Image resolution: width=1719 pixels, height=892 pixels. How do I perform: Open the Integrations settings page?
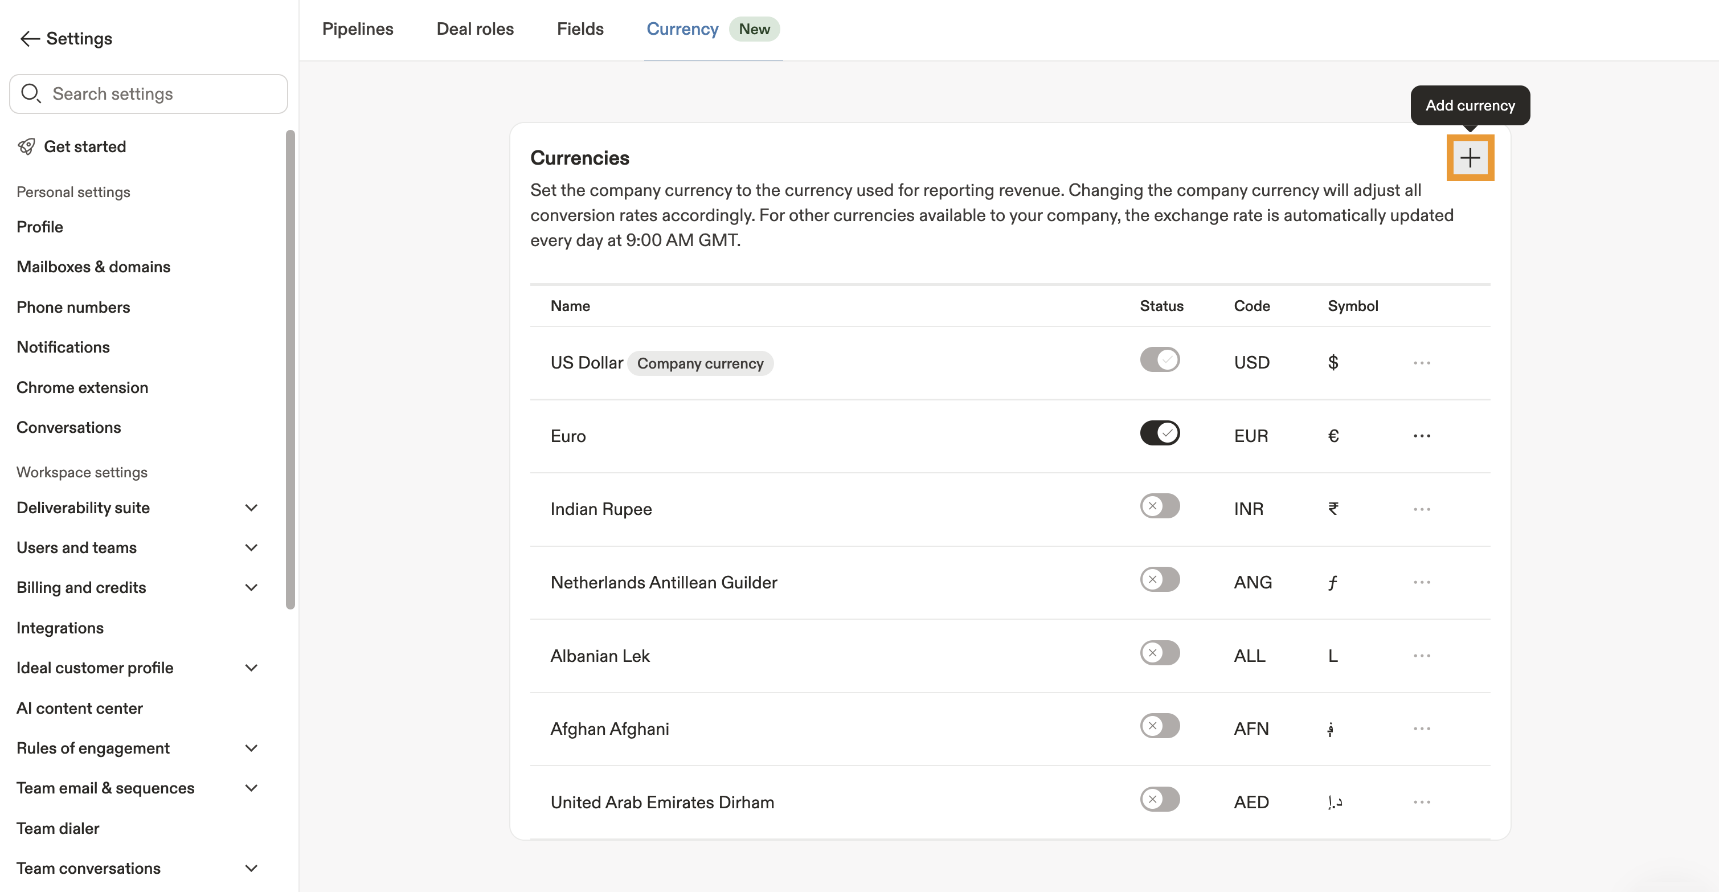[60, 628]
